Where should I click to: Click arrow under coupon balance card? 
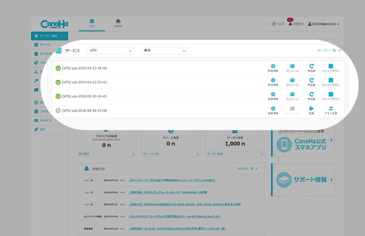[x=262, y=154]
